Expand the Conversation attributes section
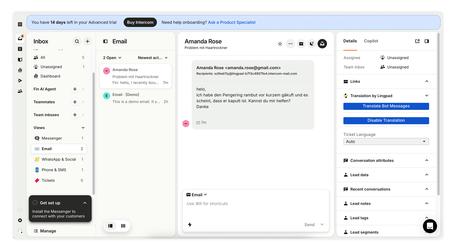Image resolution: width=456 pixels, height=251 pixels. click(x=427, y=160)
